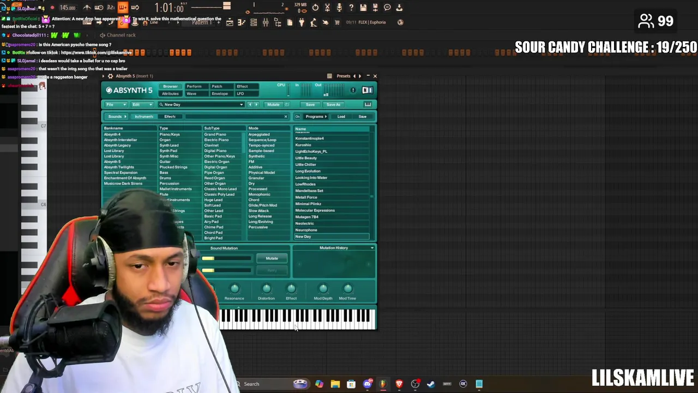Viewport: 698px width, 393px height.
Task: Toggle the FL Studio metronome icon
Action: tap(87, 7)
